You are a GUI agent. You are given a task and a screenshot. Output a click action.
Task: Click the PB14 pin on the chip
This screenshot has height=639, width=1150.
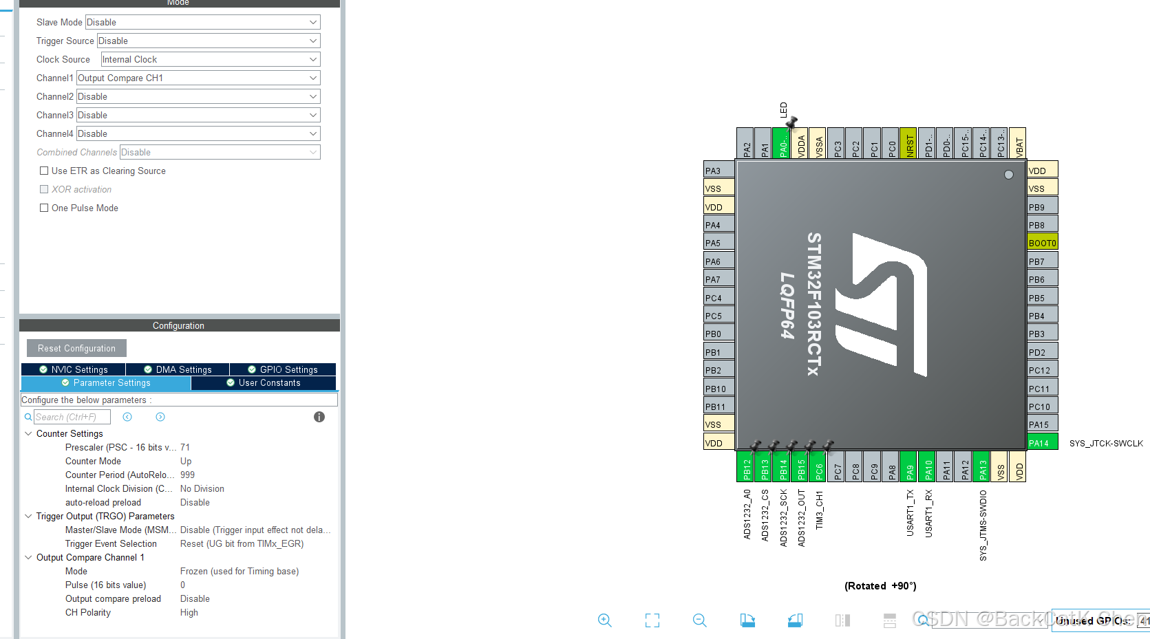click(782, 466)
